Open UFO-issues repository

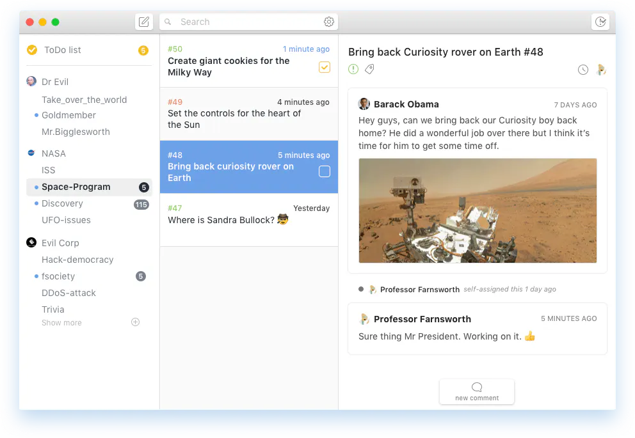[67, 220]
